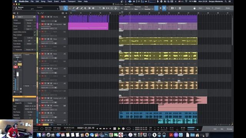The image size is (246, 138).
Task: Open the Browse panel button
Action: click(x=229, y=129)
